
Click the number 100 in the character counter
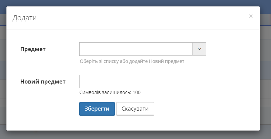[x=137, y=92]
